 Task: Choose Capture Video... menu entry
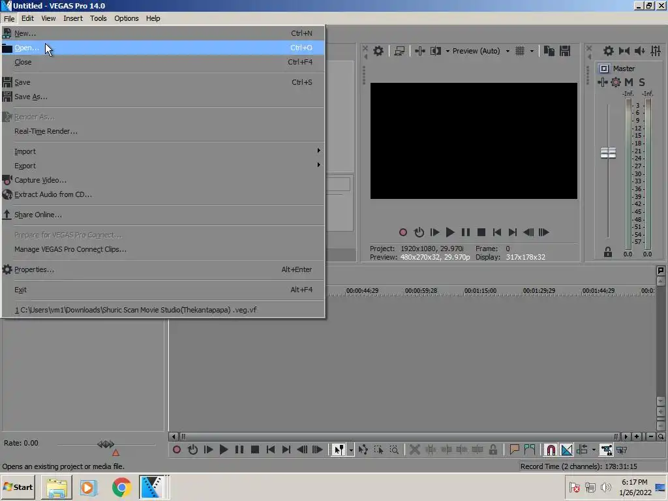[162, 180]
